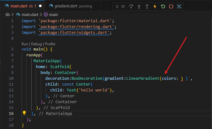Click the '// MaterialApp' comment
Image resolution: width=212 pixels, height=129 pixels.
pyautogui.click(x=56, y=114)
